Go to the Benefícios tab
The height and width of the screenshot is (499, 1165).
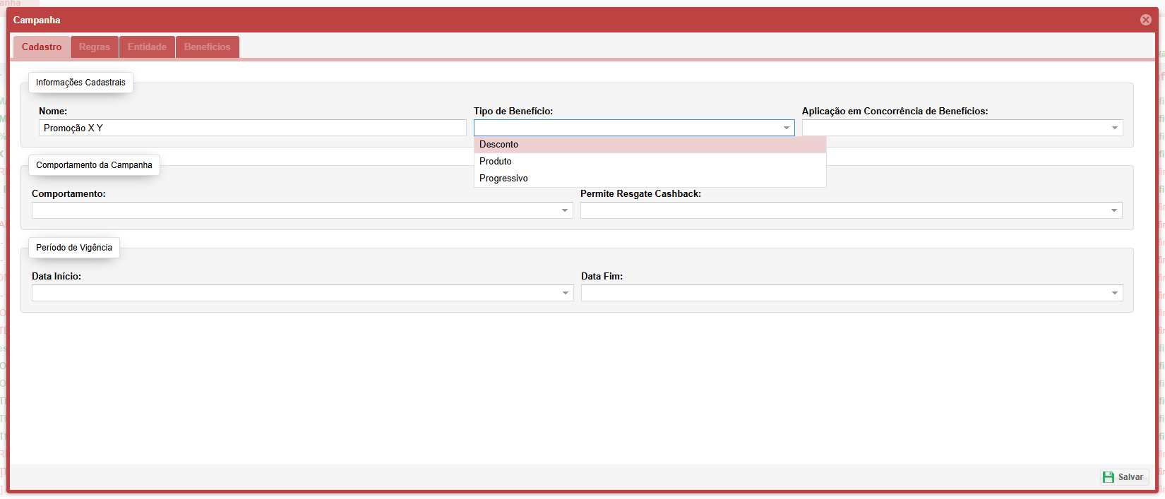[x=207, y=47]
